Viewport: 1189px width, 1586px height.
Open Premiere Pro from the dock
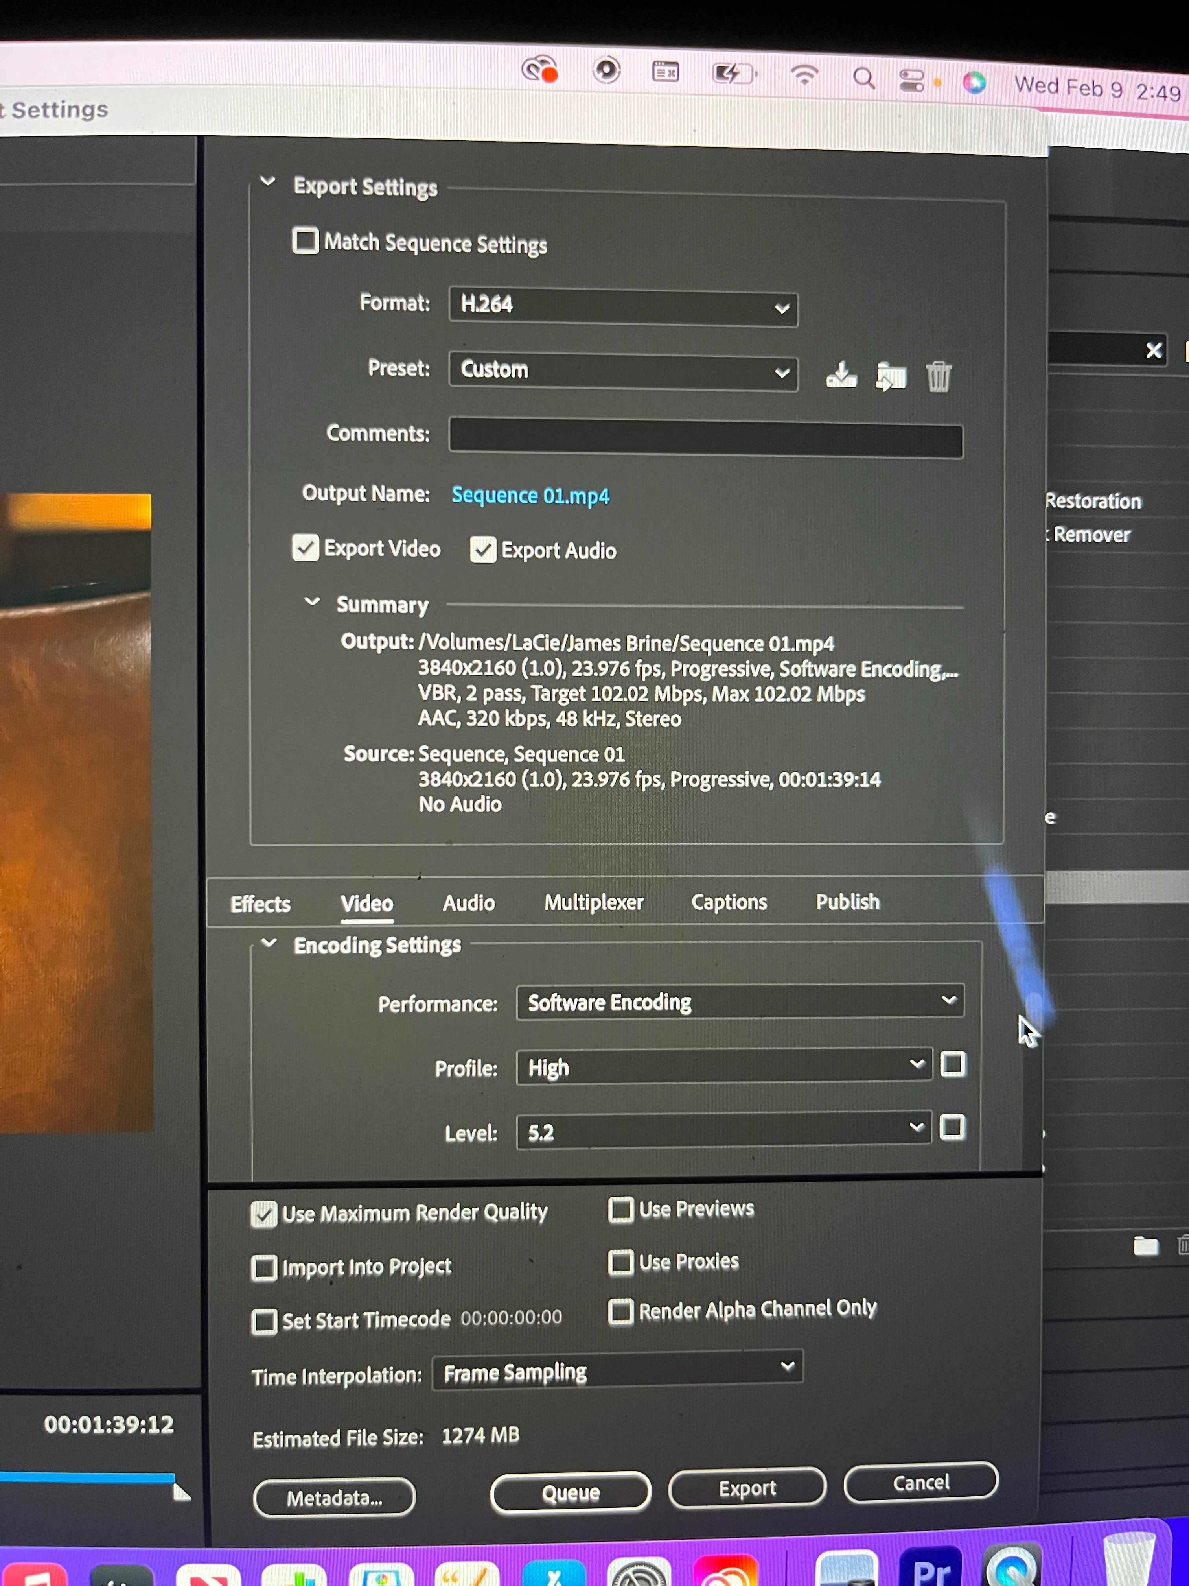tap(930, 1568)
